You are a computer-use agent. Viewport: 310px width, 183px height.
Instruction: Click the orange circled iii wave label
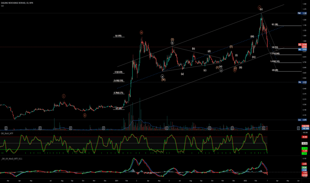(141, 33)
